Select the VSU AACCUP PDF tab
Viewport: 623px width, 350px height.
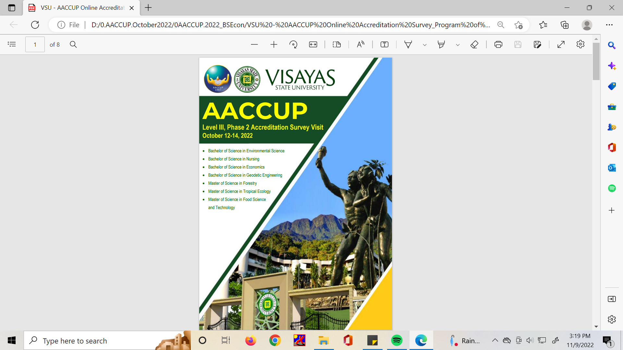81,8
